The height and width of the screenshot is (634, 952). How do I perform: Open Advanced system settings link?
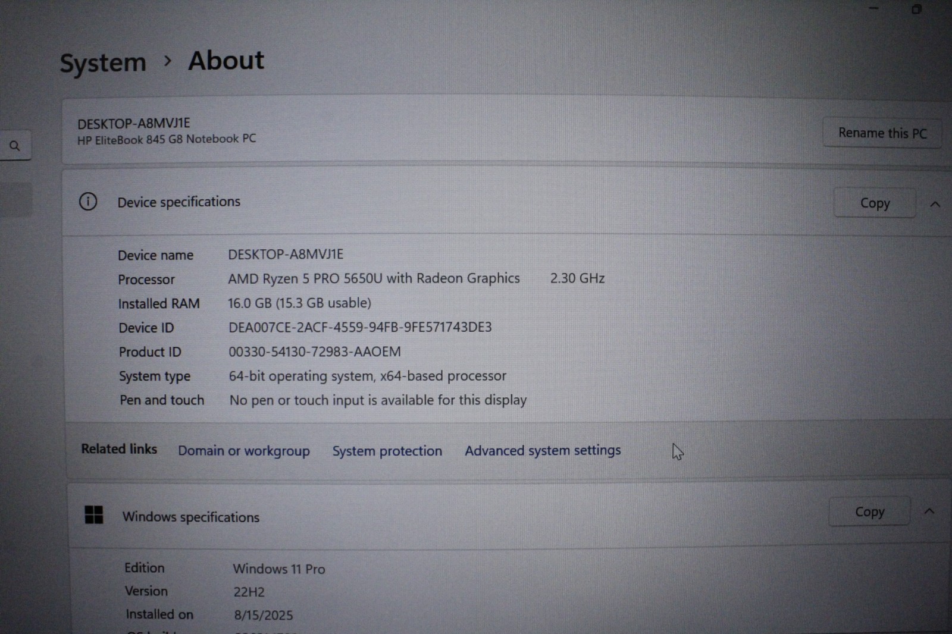[x=543, y=450]
